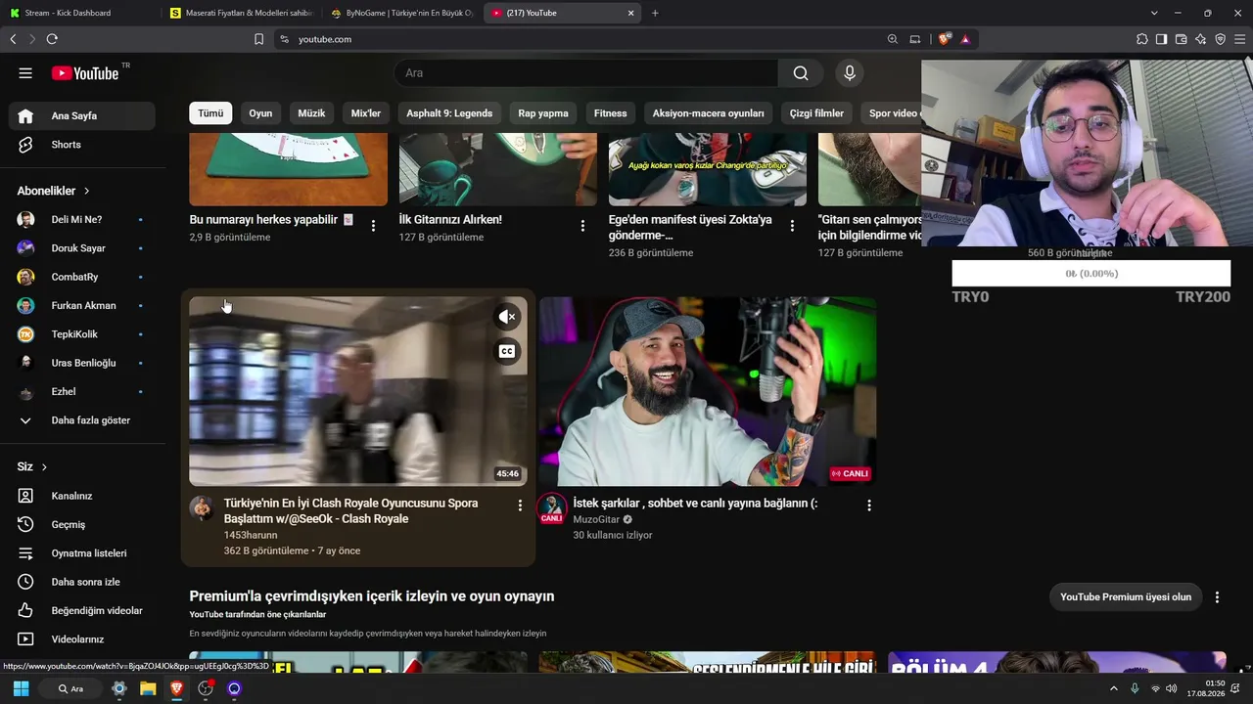Select the Oyun filter chip

pyautogui.click(x=260, y=113)
